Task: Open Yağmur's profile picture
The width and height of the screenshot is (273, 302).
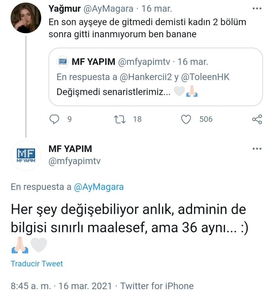Action: [26, 18]
